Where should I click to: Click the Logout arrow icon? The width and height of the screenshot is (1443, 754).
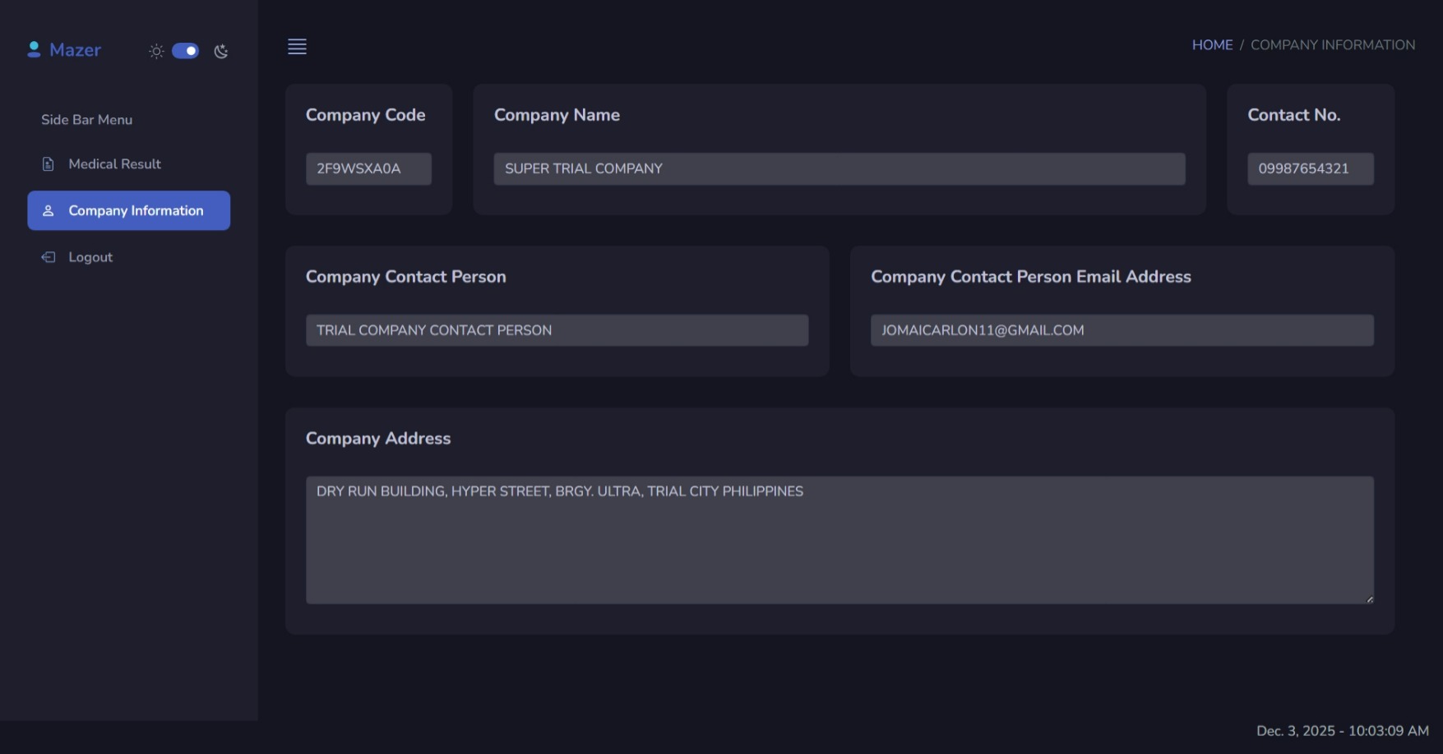[x=49, y=257]
